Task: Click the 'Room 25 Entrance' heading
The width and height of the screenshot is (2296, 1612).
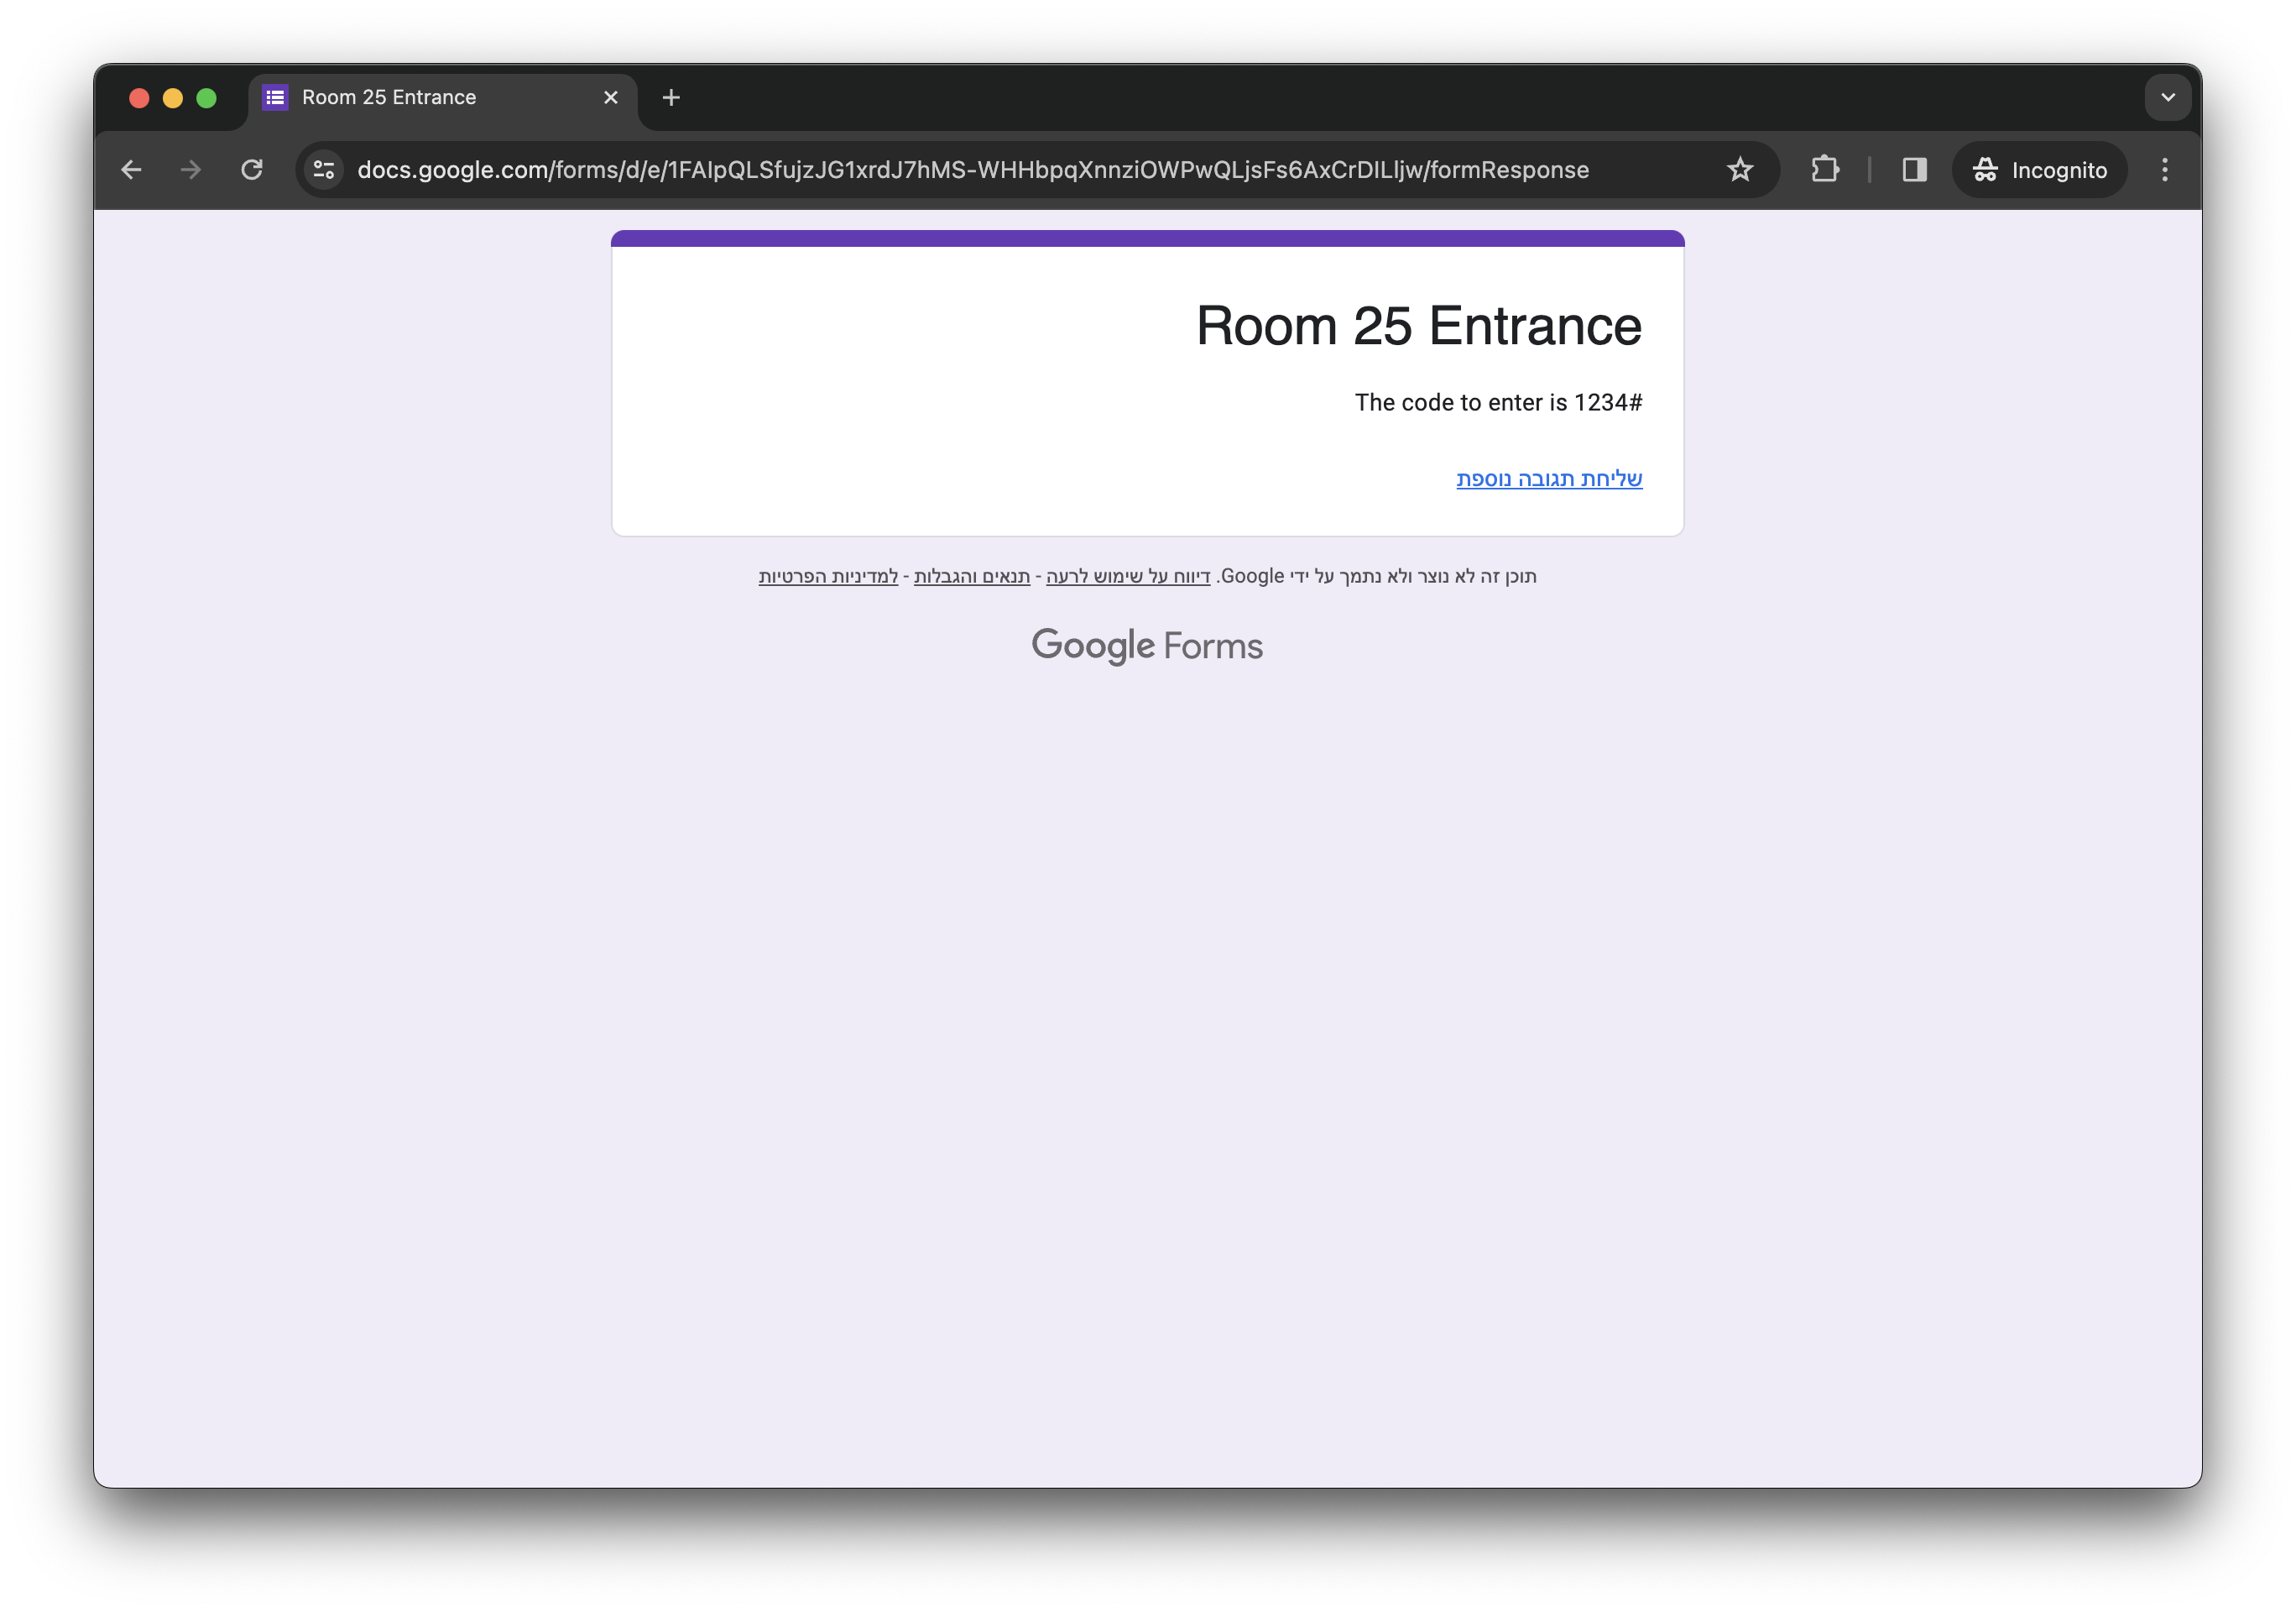Action: 1419,327
